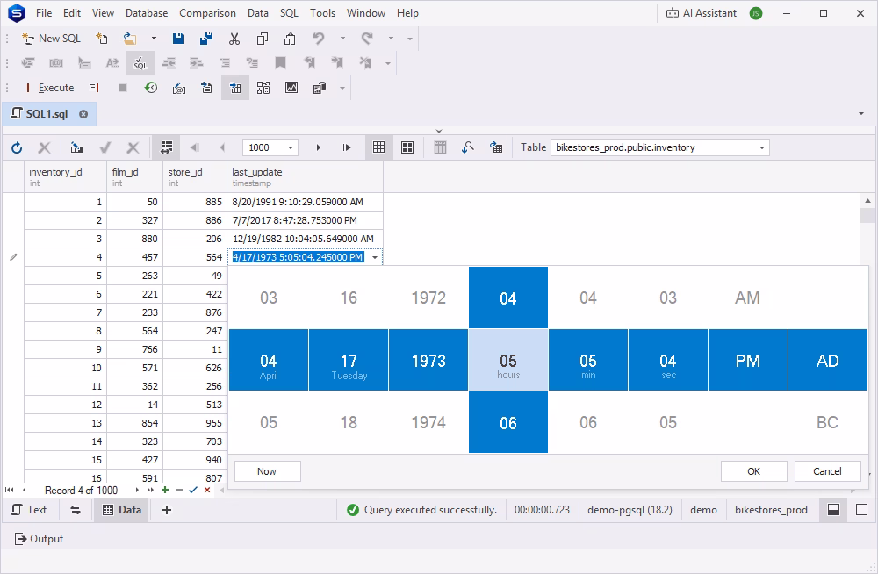
Task: Toggle the split layout icon in status bar
Action: [x=834, y=510]
